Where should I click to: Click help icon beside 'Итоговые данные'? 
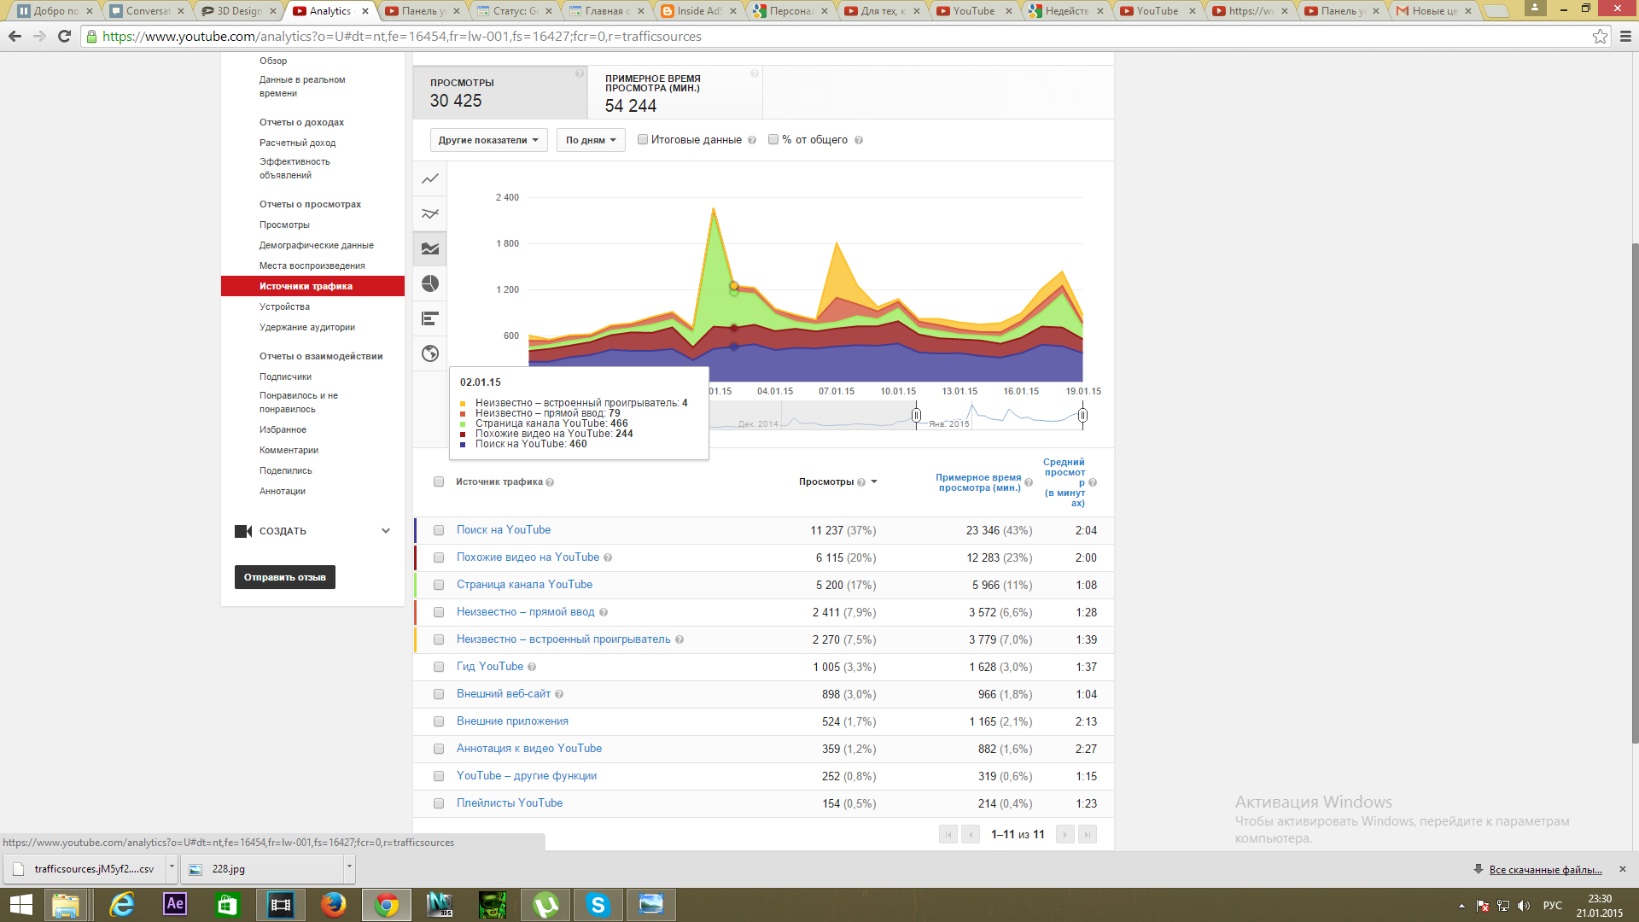[x=752, y=140]
